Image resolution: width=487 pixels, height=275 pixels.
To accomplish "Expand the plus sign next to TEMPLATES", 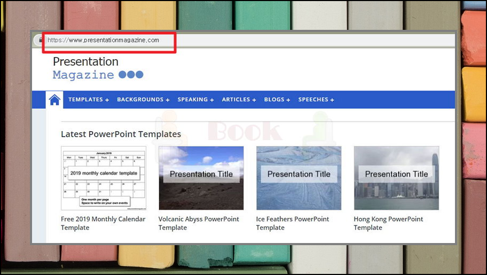I will tap(107, 100).
